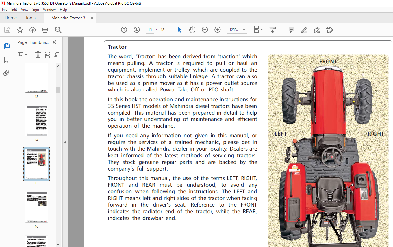Open Attachments paperclip icon
The image size is (393, 247).
(6, 73)
